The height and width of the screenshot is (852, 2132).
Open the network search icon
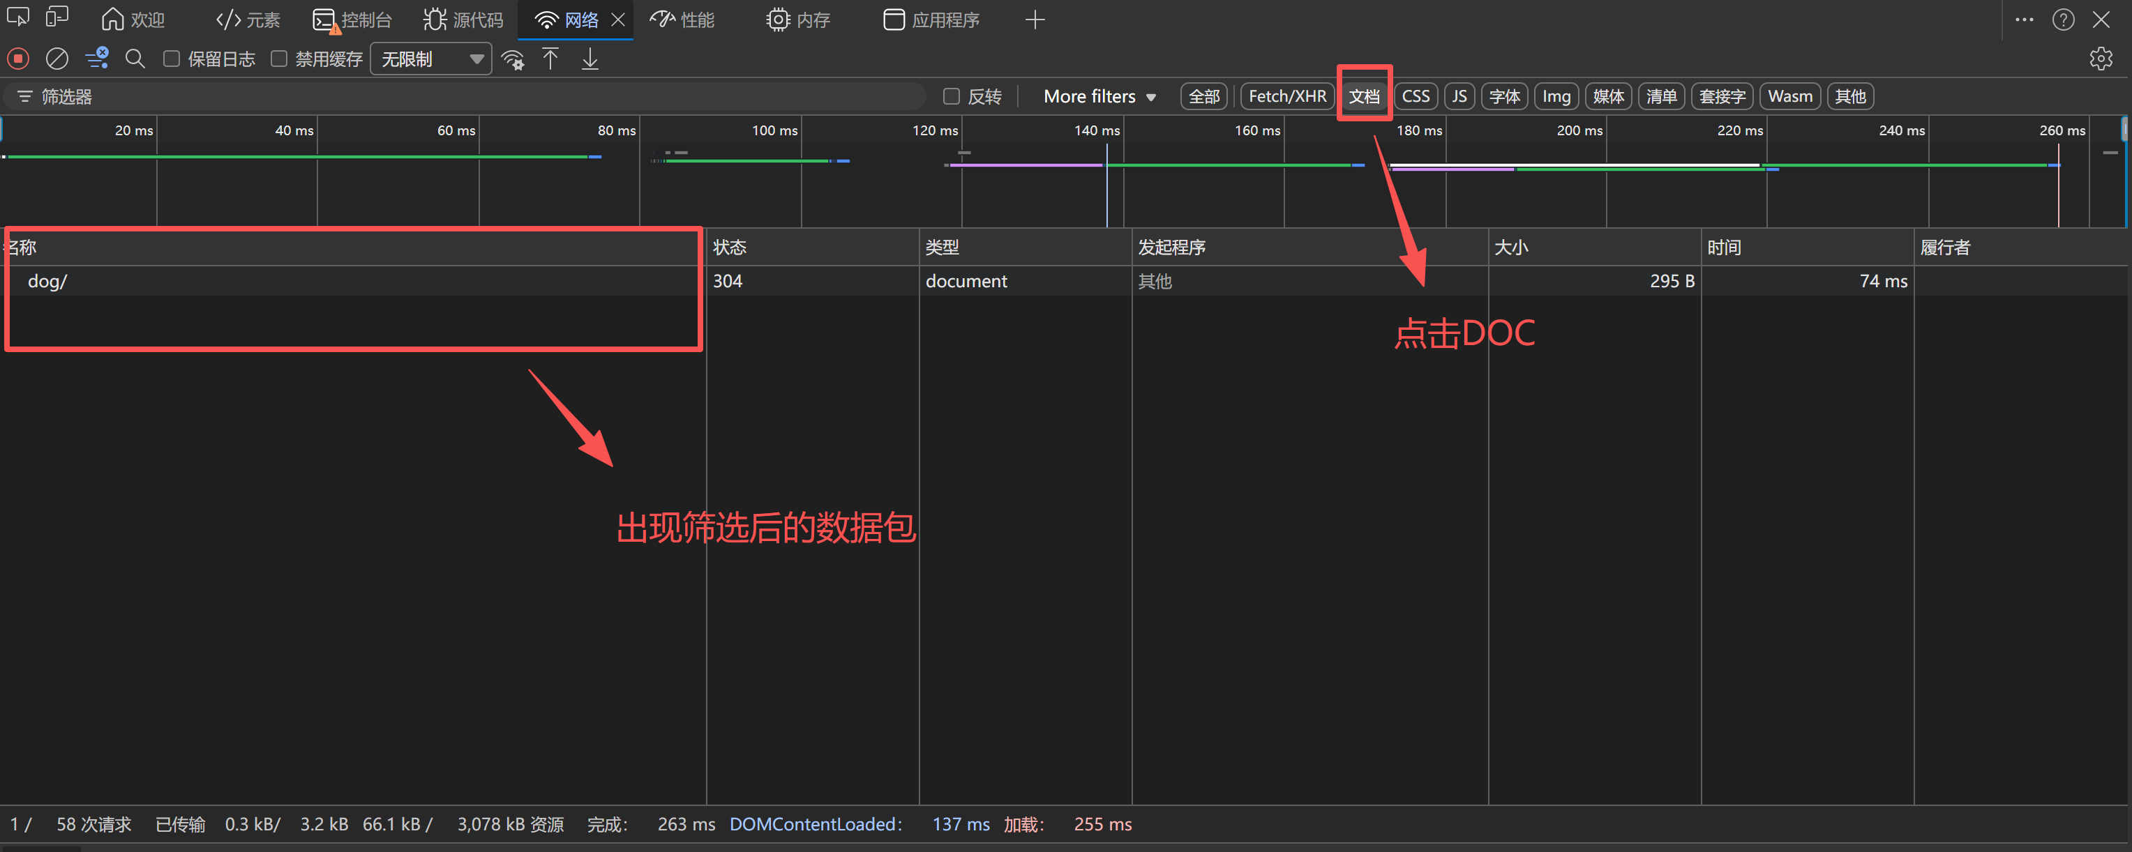tap(135, 59)
